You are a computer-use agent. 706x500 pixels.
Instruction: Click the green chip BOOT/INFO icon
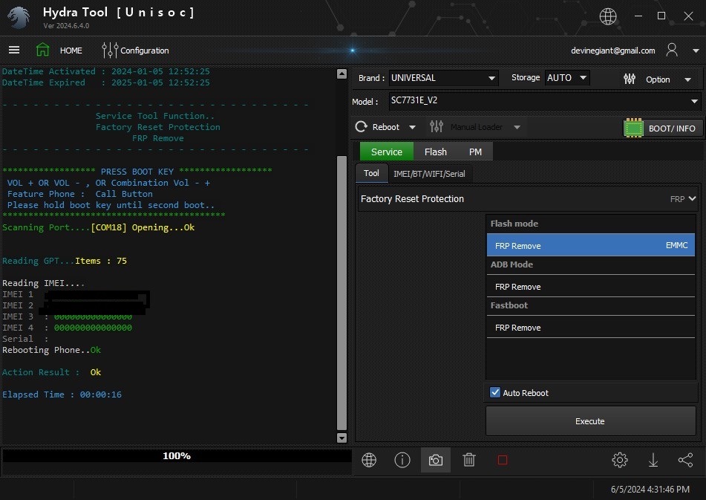point(634,129)
